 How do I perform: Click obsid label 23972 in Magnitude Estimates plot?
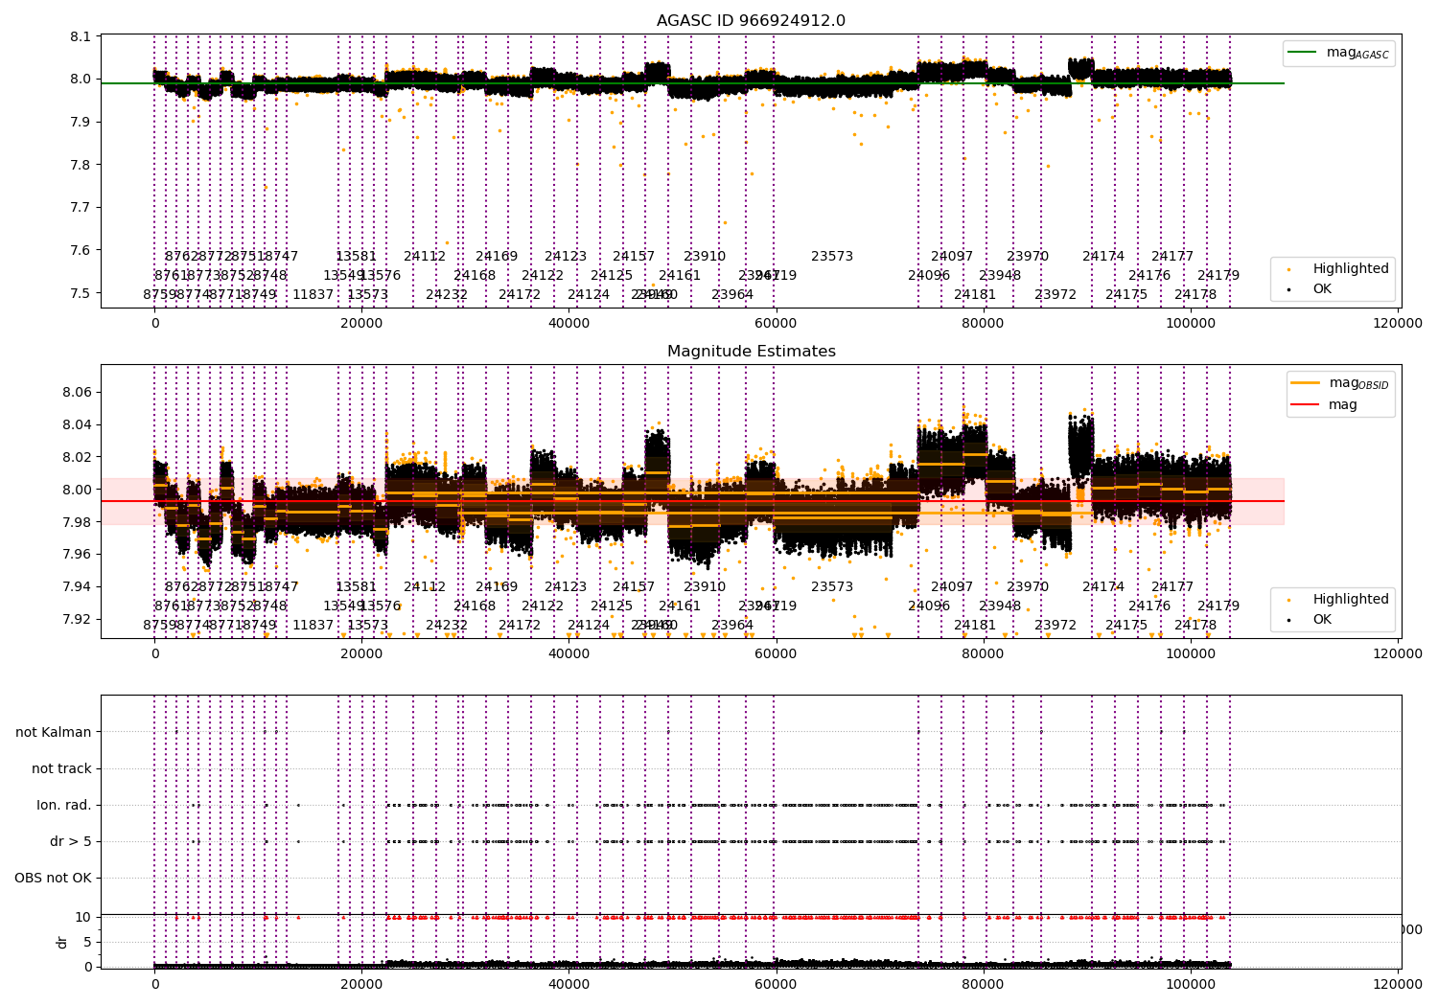(x=1055, y=626)
